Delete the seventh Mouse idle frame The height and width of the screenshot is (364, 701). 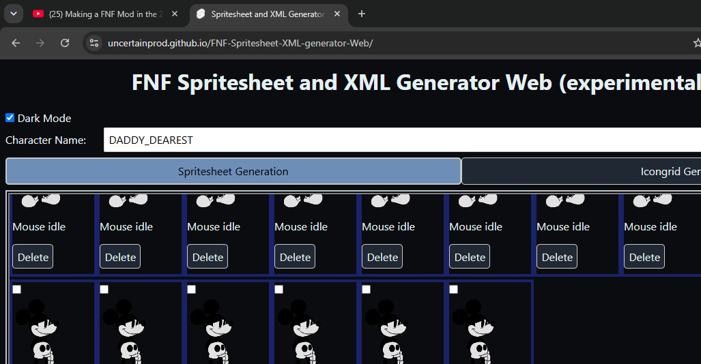click(x=557, y=256)
